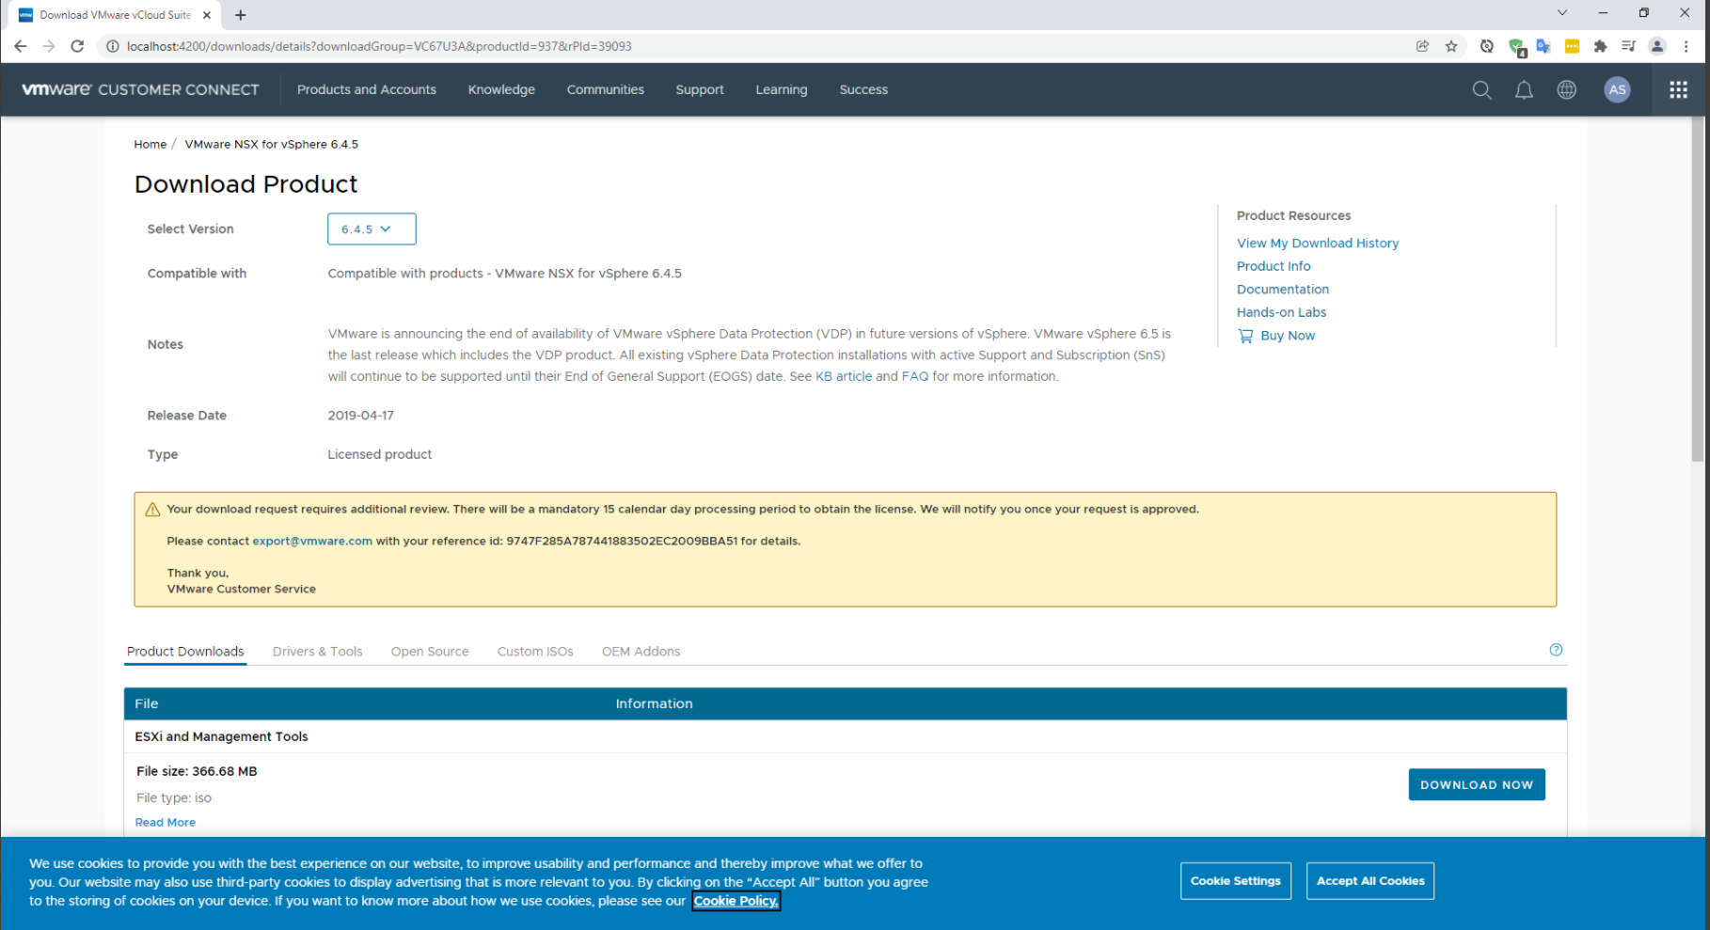The image size is (1710, 930).
Task: Follow the export@vmware.com email link
Action: [312, 542]
